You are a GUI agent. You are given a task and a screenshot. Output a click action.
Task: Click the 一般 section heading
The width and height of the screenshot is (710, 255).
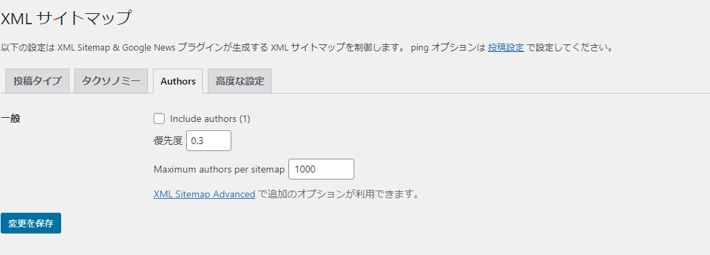point(10,118)
